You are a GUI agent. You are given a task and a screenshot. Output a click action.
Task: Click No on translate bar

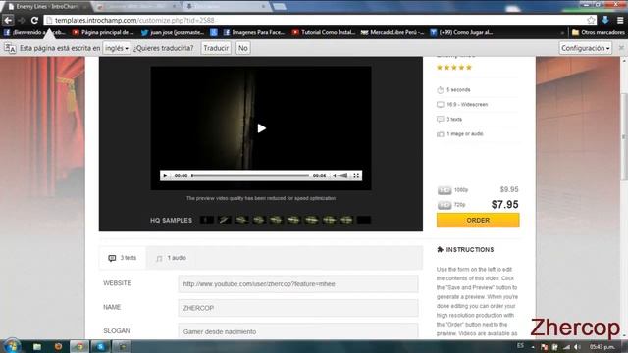(x=242, y=48)
